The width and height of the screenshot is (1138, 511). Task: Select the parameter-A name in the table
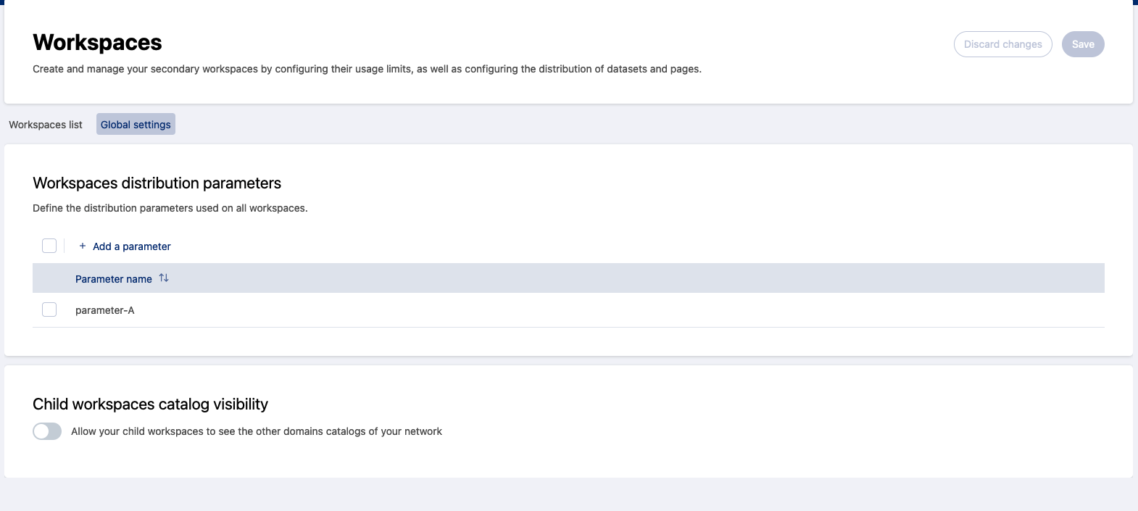(x=105, y=310)
